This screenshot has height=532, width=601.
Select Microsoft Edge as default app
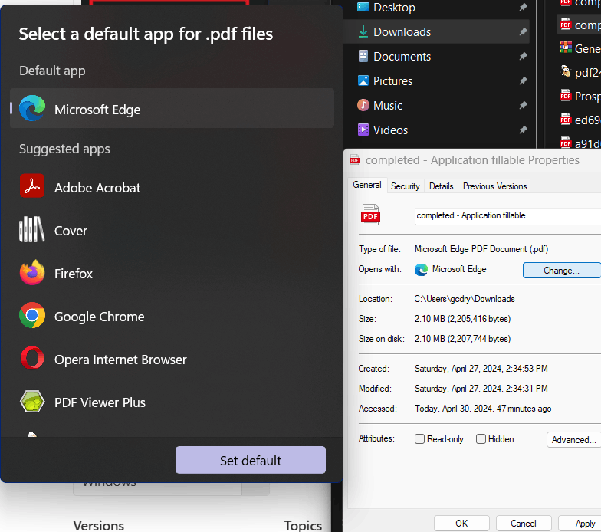(172, 109)
